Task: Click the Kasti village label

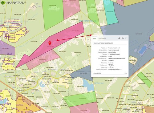Action: 10,54
